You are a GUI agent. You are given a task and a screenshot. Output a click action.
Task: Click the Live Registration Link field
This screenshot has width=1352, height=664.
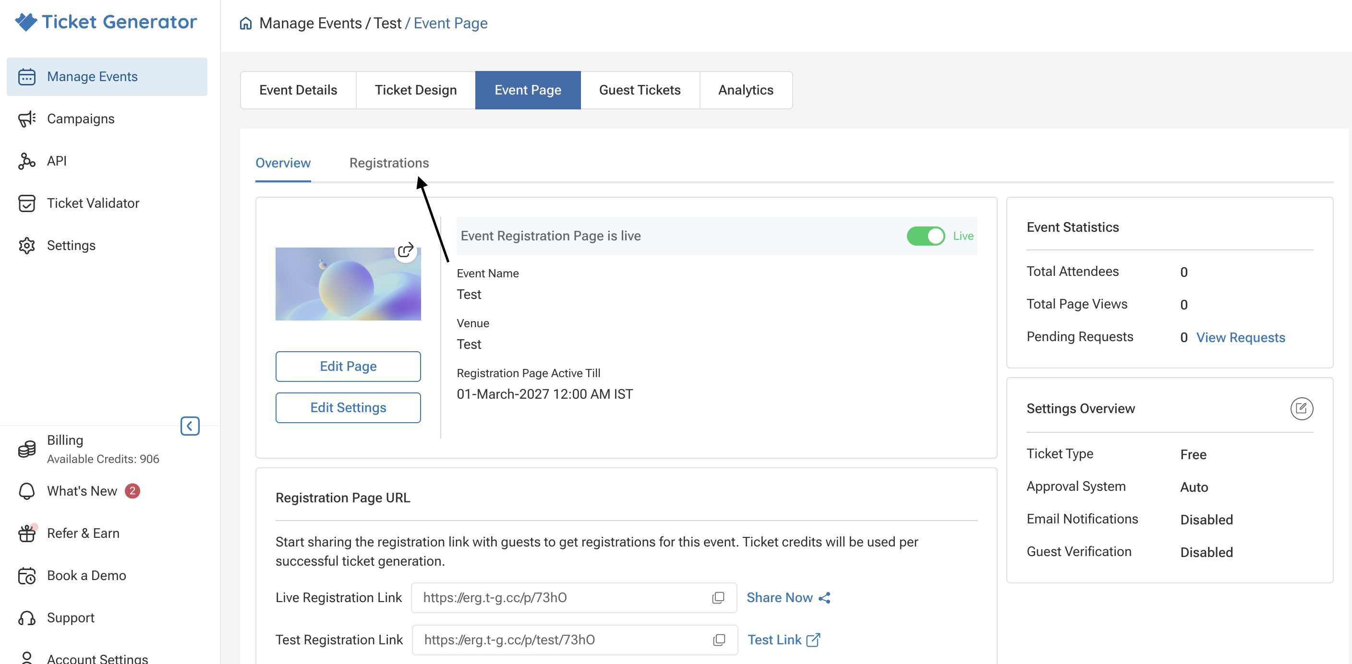(x=574, y=598)
